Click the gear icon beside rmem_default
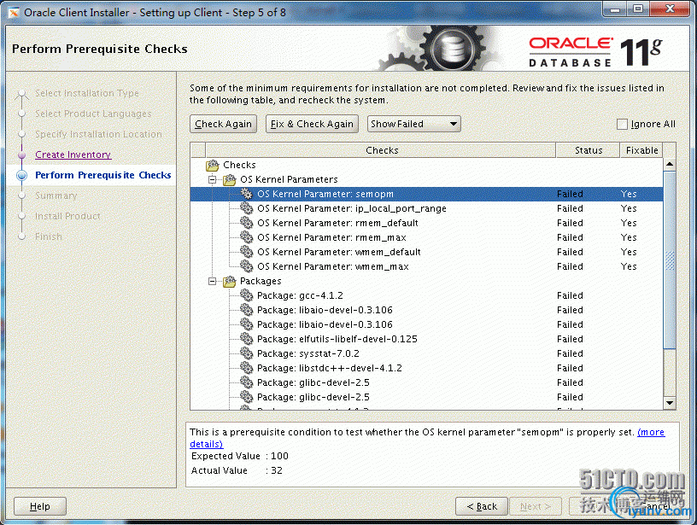The width and height of the screenshot is (697, 525). click(246, 223)
